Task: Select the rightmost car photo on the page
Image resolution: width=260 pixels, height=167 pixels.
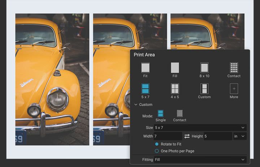Action: [207, 31]
